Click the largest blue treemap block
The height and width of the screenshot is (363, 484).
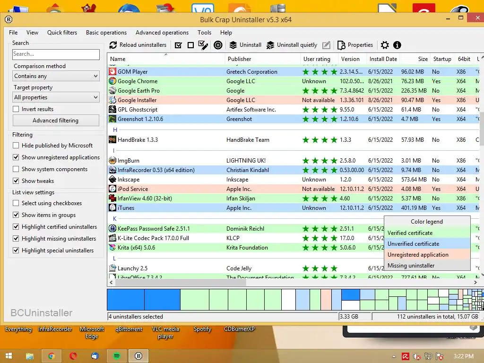[x=126, y=300]
